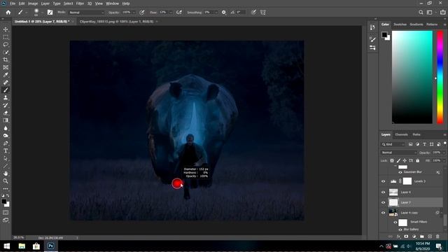
Task: Open smoothing options gear icon
Action: [x=224, y=13]
